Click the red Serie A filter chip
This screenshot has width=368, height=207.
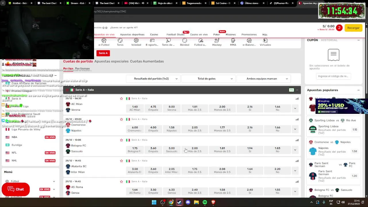[103, 53]
